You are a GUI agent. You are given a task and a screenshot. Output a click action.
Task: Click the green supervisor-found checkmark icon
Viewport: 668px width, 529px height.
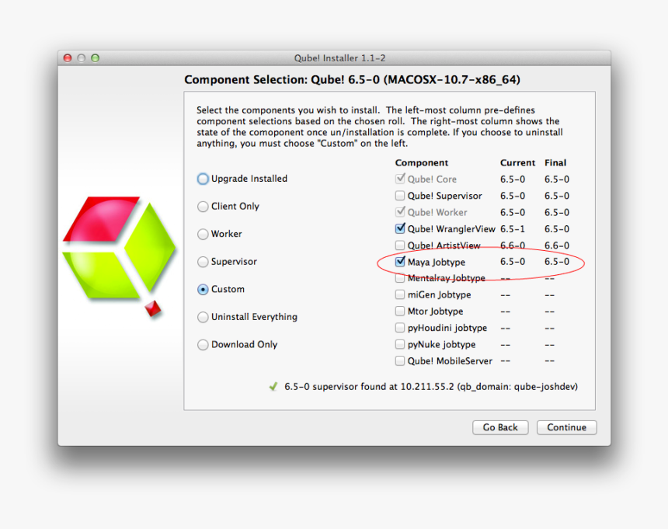(x=273, y=386)
